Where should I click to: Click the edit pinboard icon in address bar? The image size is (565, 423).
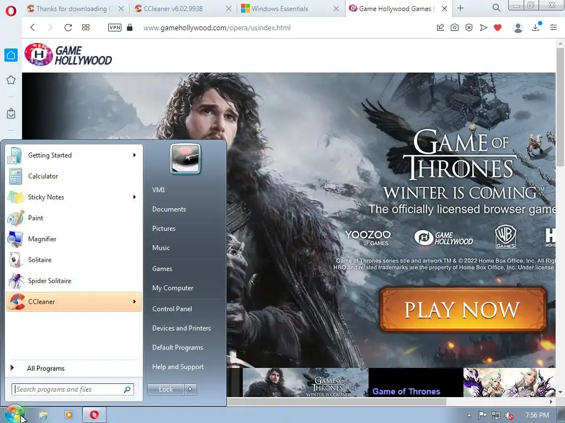click(x=440, y=28)
